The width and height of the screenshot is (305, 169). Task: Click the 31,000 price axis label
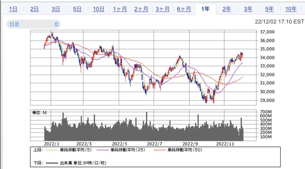[267, 83]
